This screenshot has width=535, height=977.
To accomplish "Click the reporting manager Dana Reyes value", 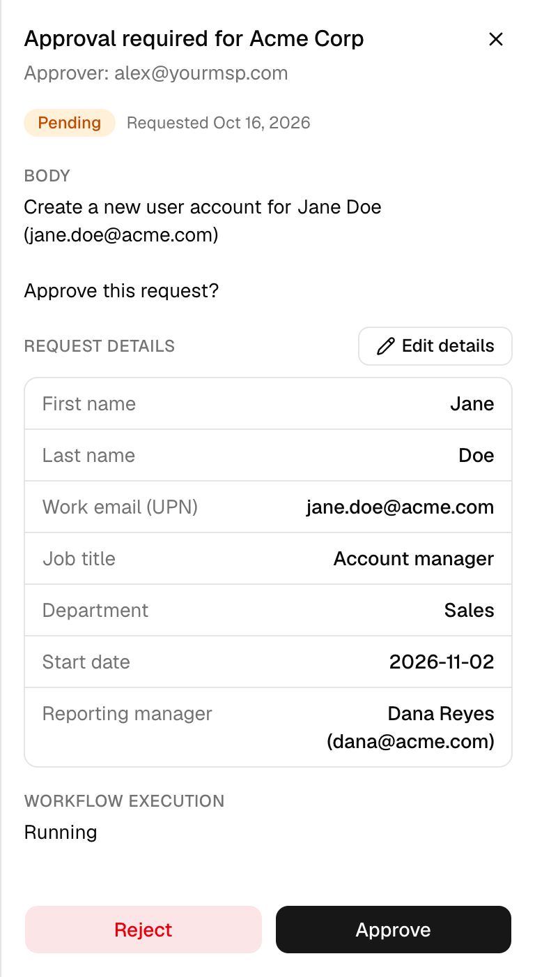I will pyautogui.click(x=411, y=727).
